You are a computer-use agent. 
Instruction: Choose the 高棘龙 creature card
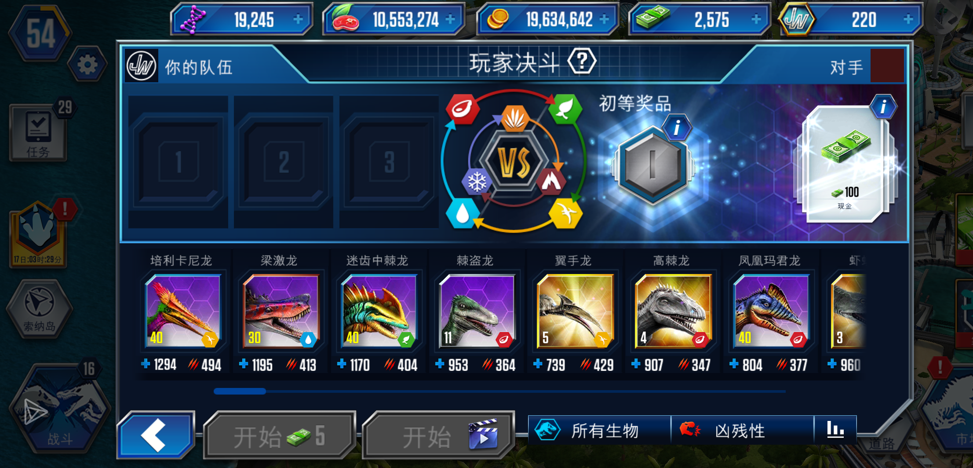click(672, 312)
